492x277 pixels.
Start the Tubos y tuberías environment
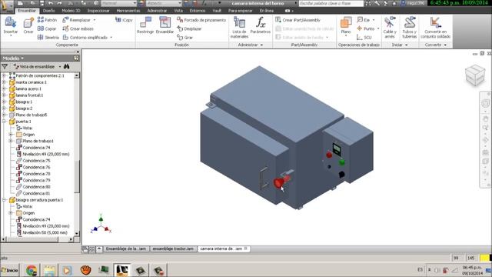coord(410,28)
